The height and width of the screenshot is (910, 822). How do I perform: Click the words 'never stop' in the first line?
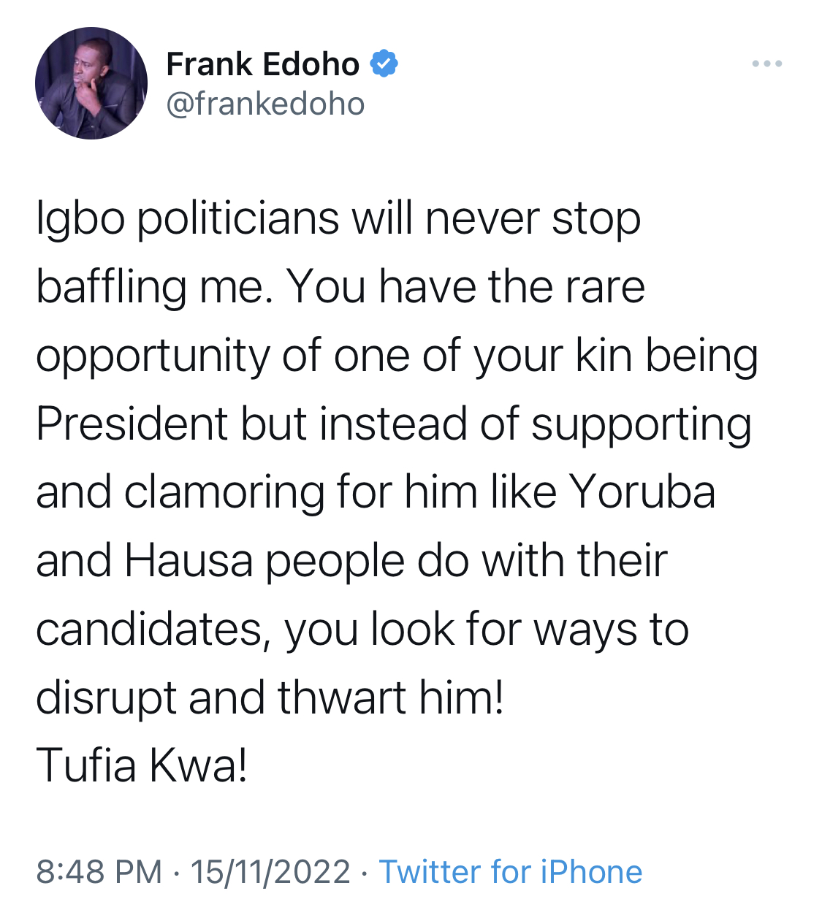533,219
